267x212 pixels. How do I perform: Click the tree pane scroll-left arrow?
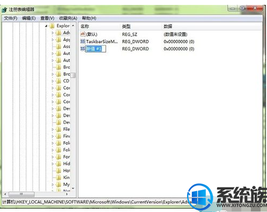(x=5, y=194)
